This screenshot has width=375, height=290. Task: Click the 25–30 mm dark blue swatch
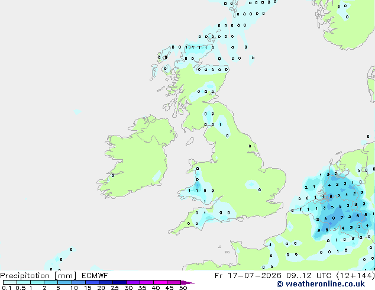click(x=119, y=282)
